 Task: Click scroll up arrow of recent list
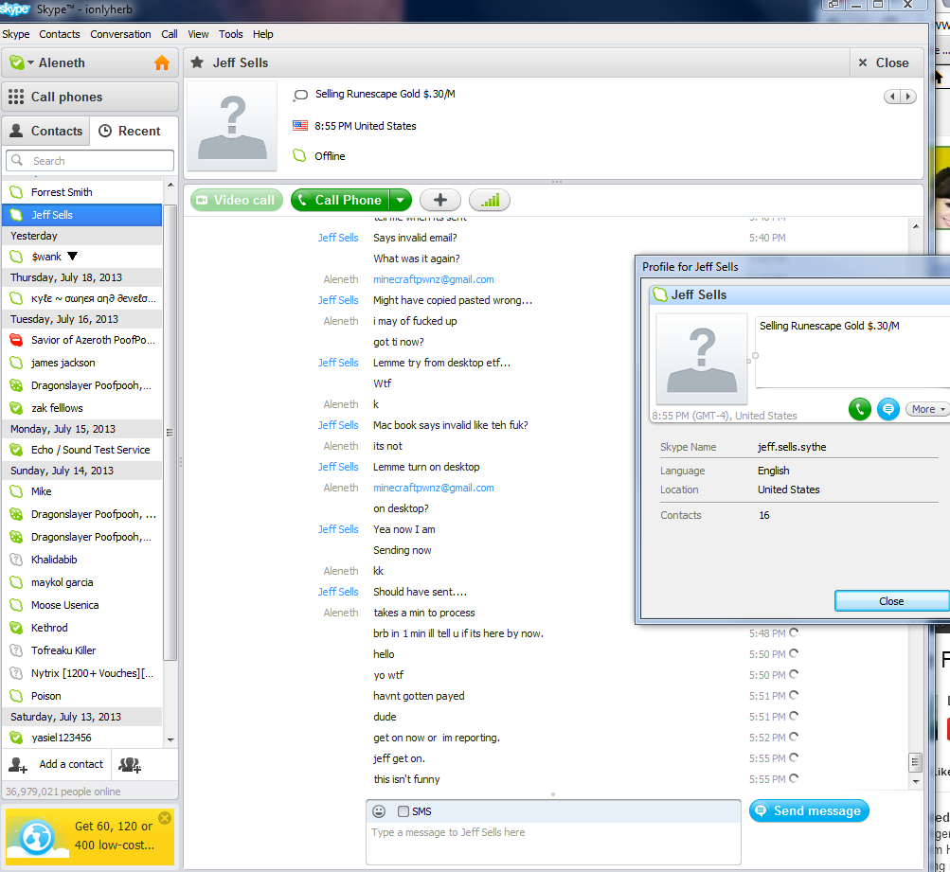170,185
